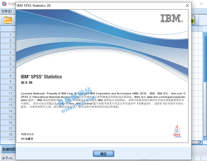This screenshot has width=207, height=161.
Task: Select row header 16 in data grid
Action: (8, 123)
